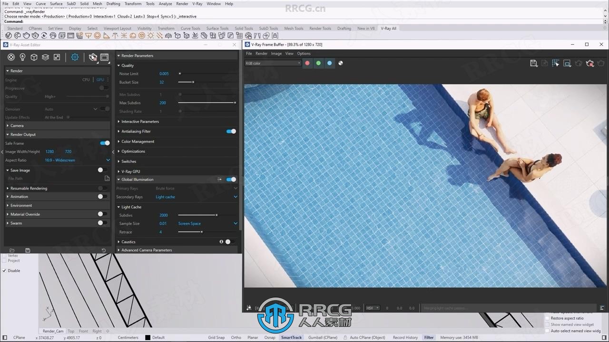Screen dimensions: 609x342
Task: Open the V-Ray menu in Rhino menu bar
Action: (197, 3)
